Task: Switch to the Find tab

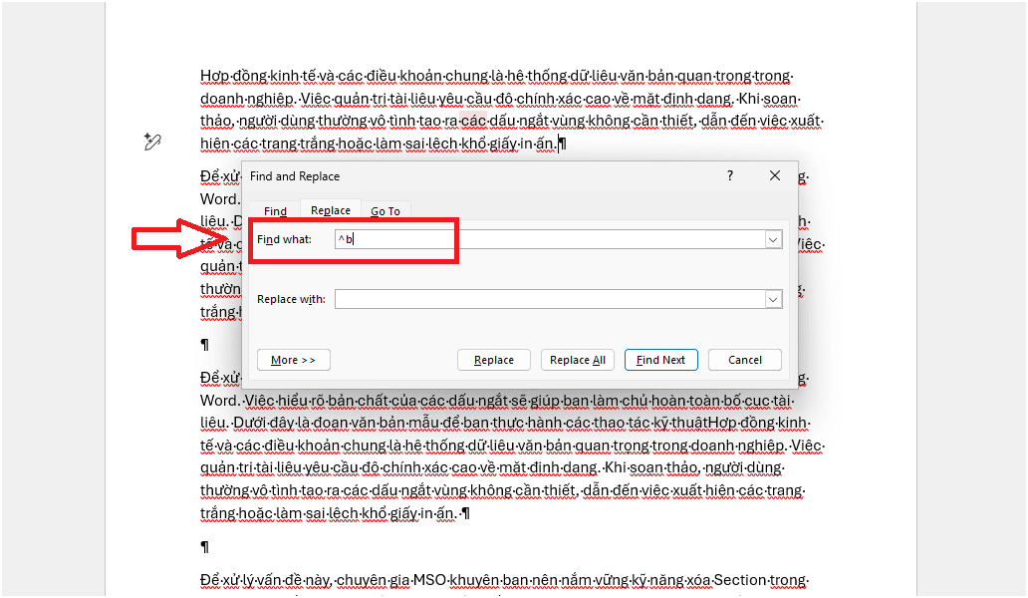Action: coord(276,211)
